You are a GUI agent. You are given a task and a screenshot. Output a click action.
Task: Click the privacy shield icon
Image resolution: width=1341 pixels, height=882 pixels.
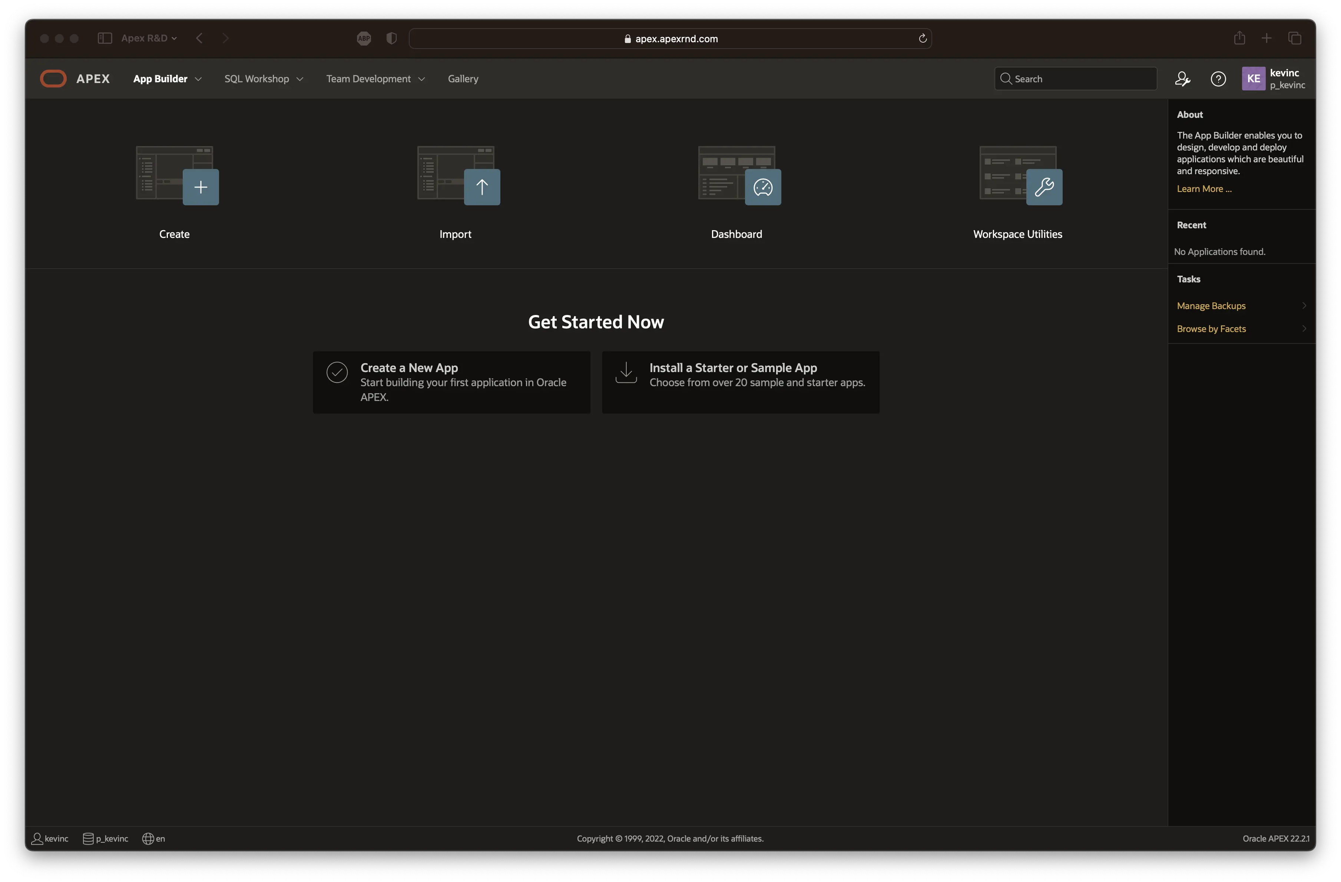pos(392,38)
